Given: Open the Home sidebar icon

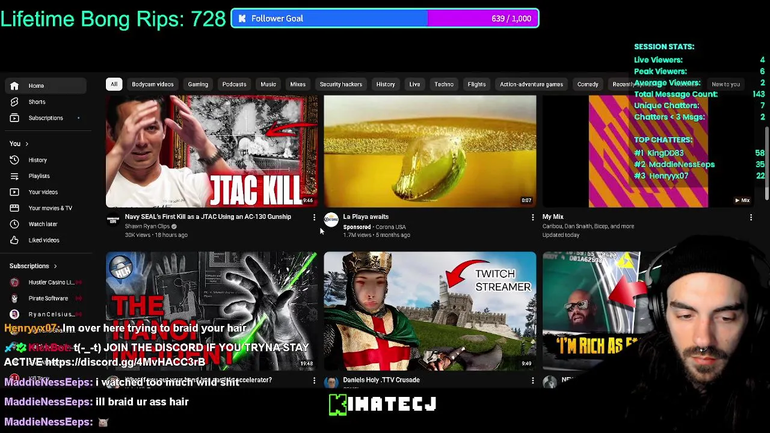Looking at the screenshot, I should [x=14, y=85].
